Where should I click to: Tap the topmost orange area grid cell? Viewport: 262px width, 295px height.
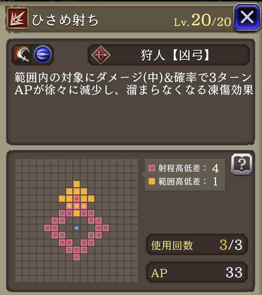pyautogui.click(x=76, y=184)
